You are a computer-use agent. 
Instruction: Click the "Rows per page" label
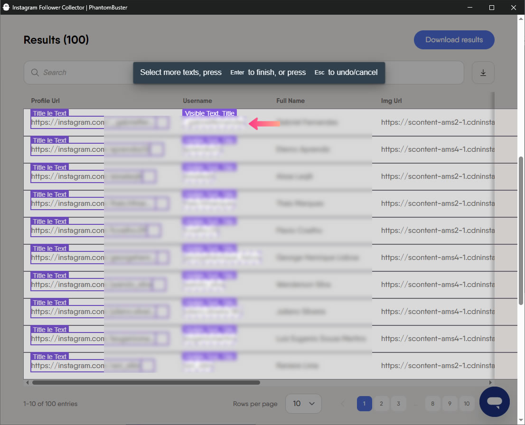[255, 404]
